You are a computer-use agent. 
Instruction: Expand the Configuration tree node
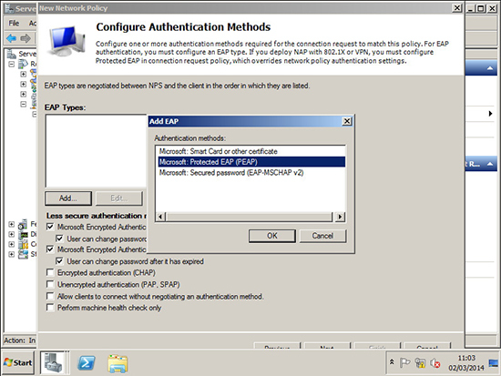point(12,244)
